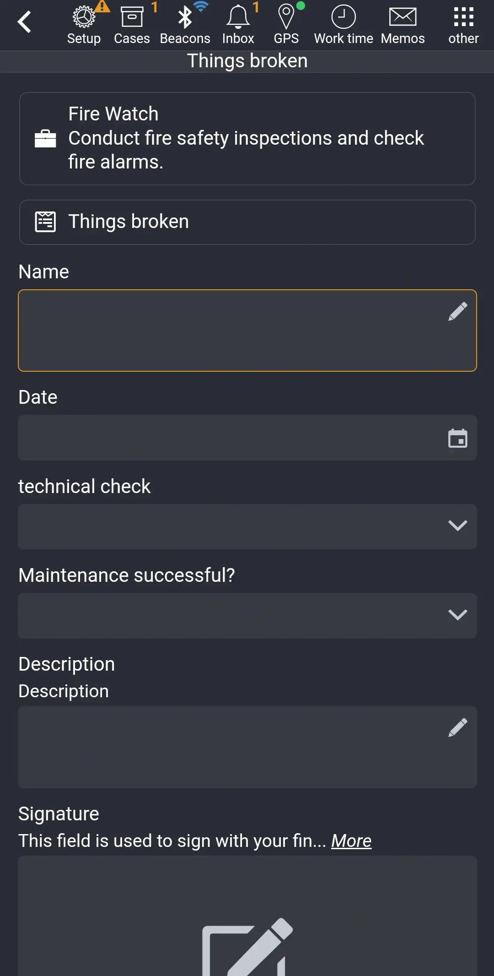494x976 pixels.
Task: Open the Fire Watch case card
Action: [x=247, y=137]
